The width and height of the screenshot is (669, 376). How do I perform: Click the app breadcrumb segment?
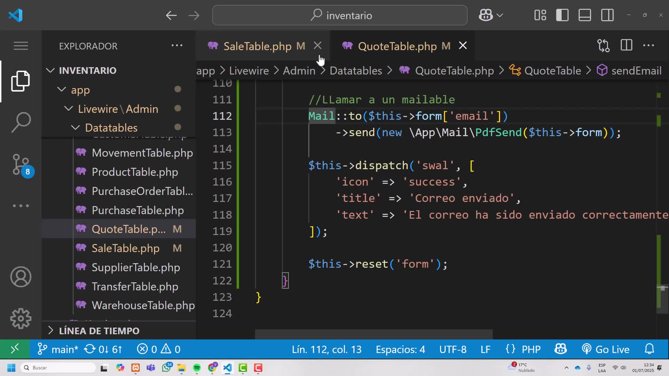tap(206, 71)
